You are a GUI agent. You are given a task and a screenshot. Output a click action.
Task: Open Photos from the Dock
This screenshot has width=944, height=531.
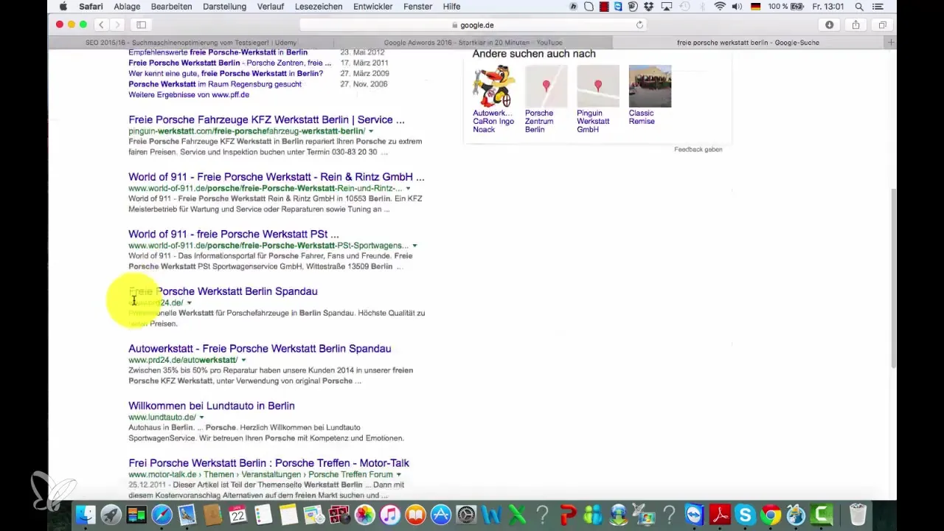tap(365, 514)
